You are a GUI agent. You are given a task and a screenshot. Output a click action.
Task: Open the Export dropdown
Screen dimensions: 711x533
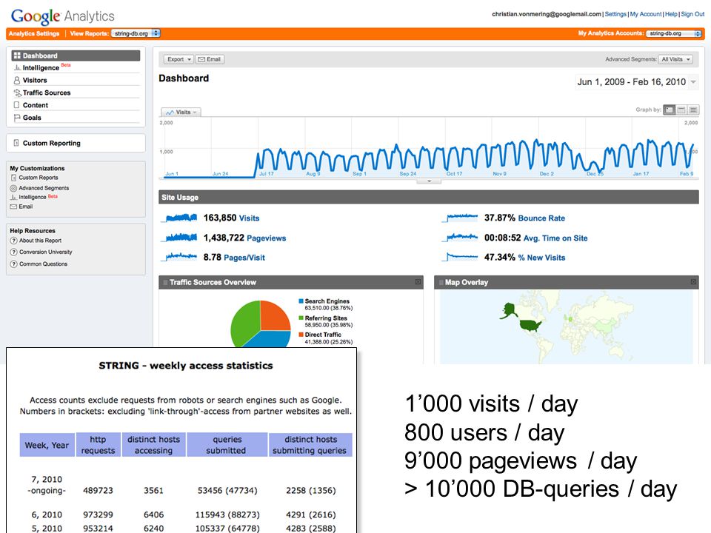point(178,59)
